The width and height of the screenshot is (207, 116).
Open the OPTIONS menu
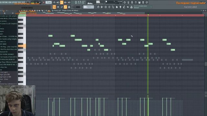15,2
